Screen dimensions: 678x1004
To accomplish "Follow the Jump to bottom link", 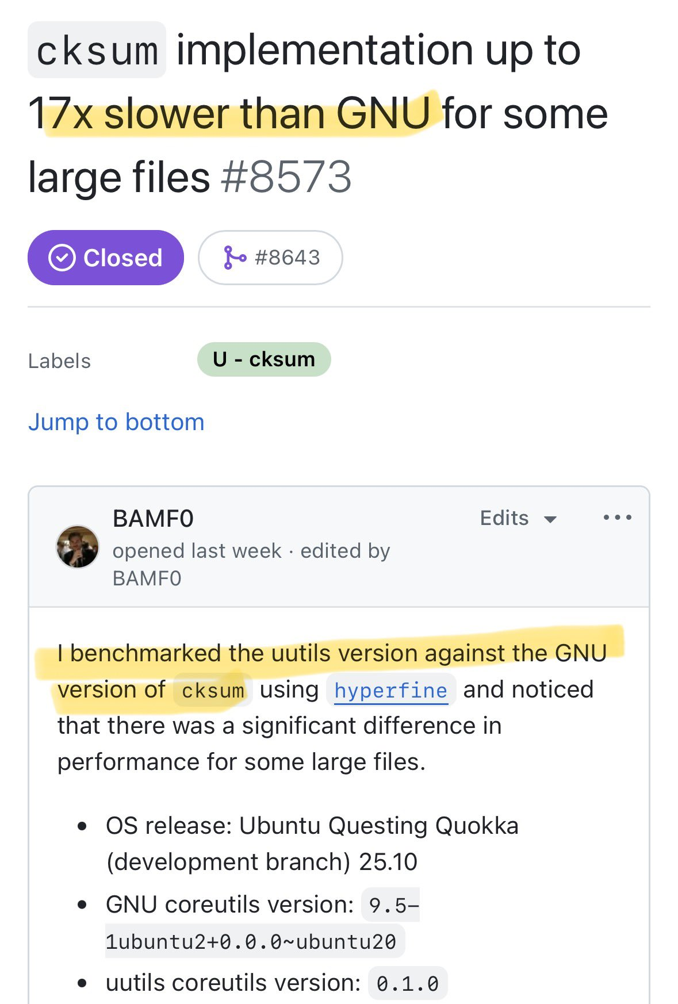I will pyautogui.click(x=116, y=422).
